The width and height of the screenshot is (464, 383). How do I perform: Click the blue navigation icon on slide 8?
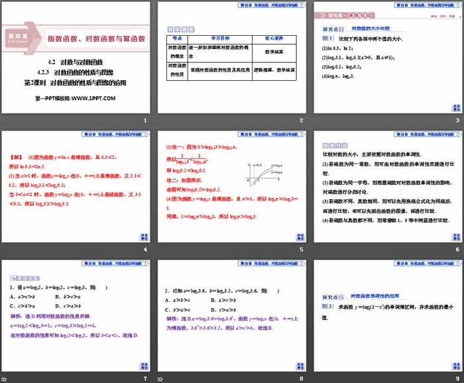[x=300, y=366]
